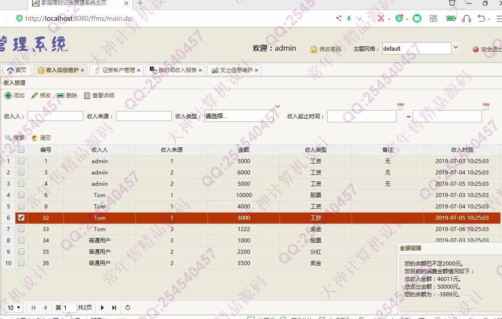The height and width of the screenshot is (319, 502).
Task: Go to the first page
Action: [x=34, y=308]
